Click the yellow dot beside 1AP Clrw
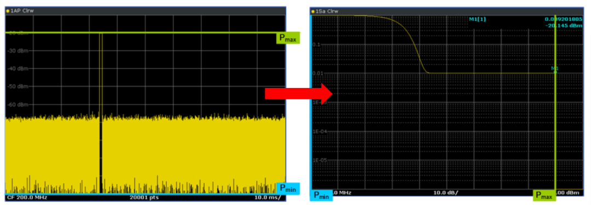 8,11
